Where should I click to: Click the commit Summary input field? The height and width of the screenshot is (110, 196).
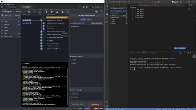pyautogui.click(x=86, y=94)
